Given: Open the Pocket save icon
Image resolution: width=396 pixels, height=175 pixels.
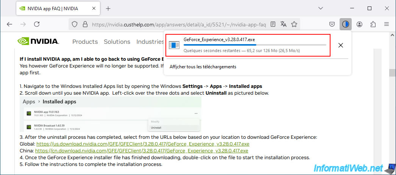Looking at the screenshot, I should pos(332,25).
